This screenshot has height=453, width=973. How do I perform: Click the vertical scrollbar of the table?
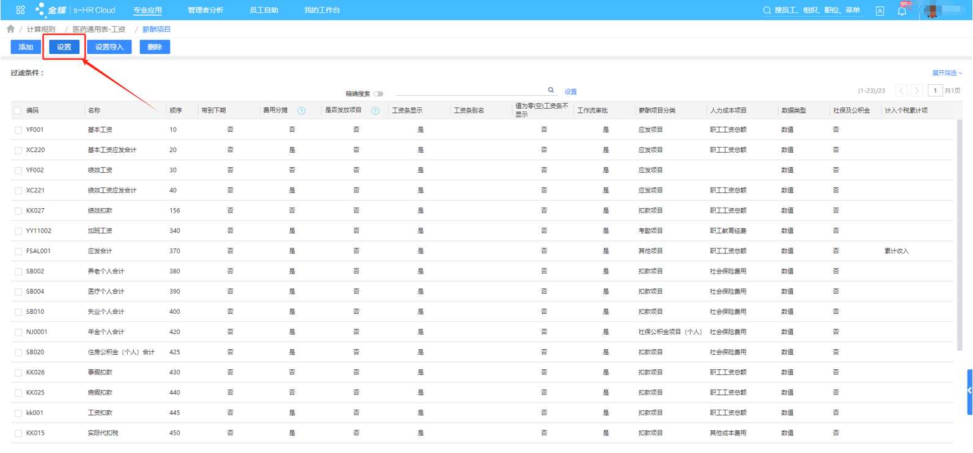[x=960, y=235]
